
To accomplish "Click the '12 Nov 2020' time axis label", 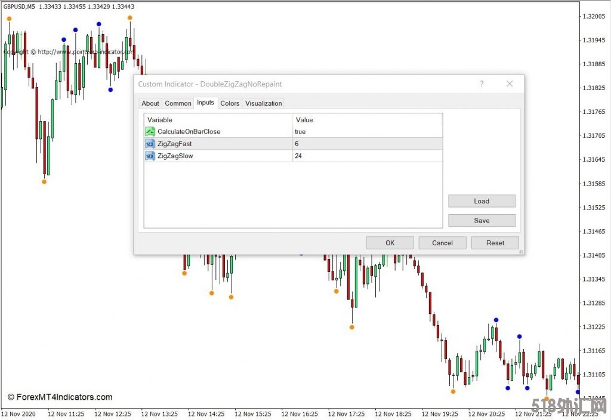I will [x=18, y=414].
